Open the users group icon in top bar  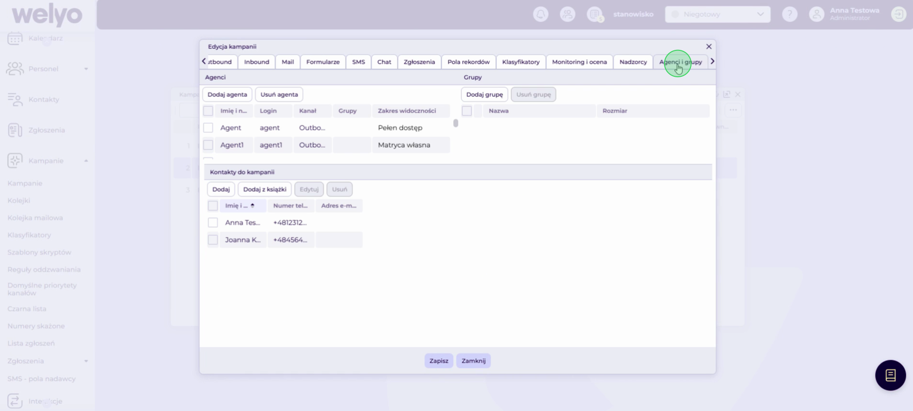pos(568,14)
